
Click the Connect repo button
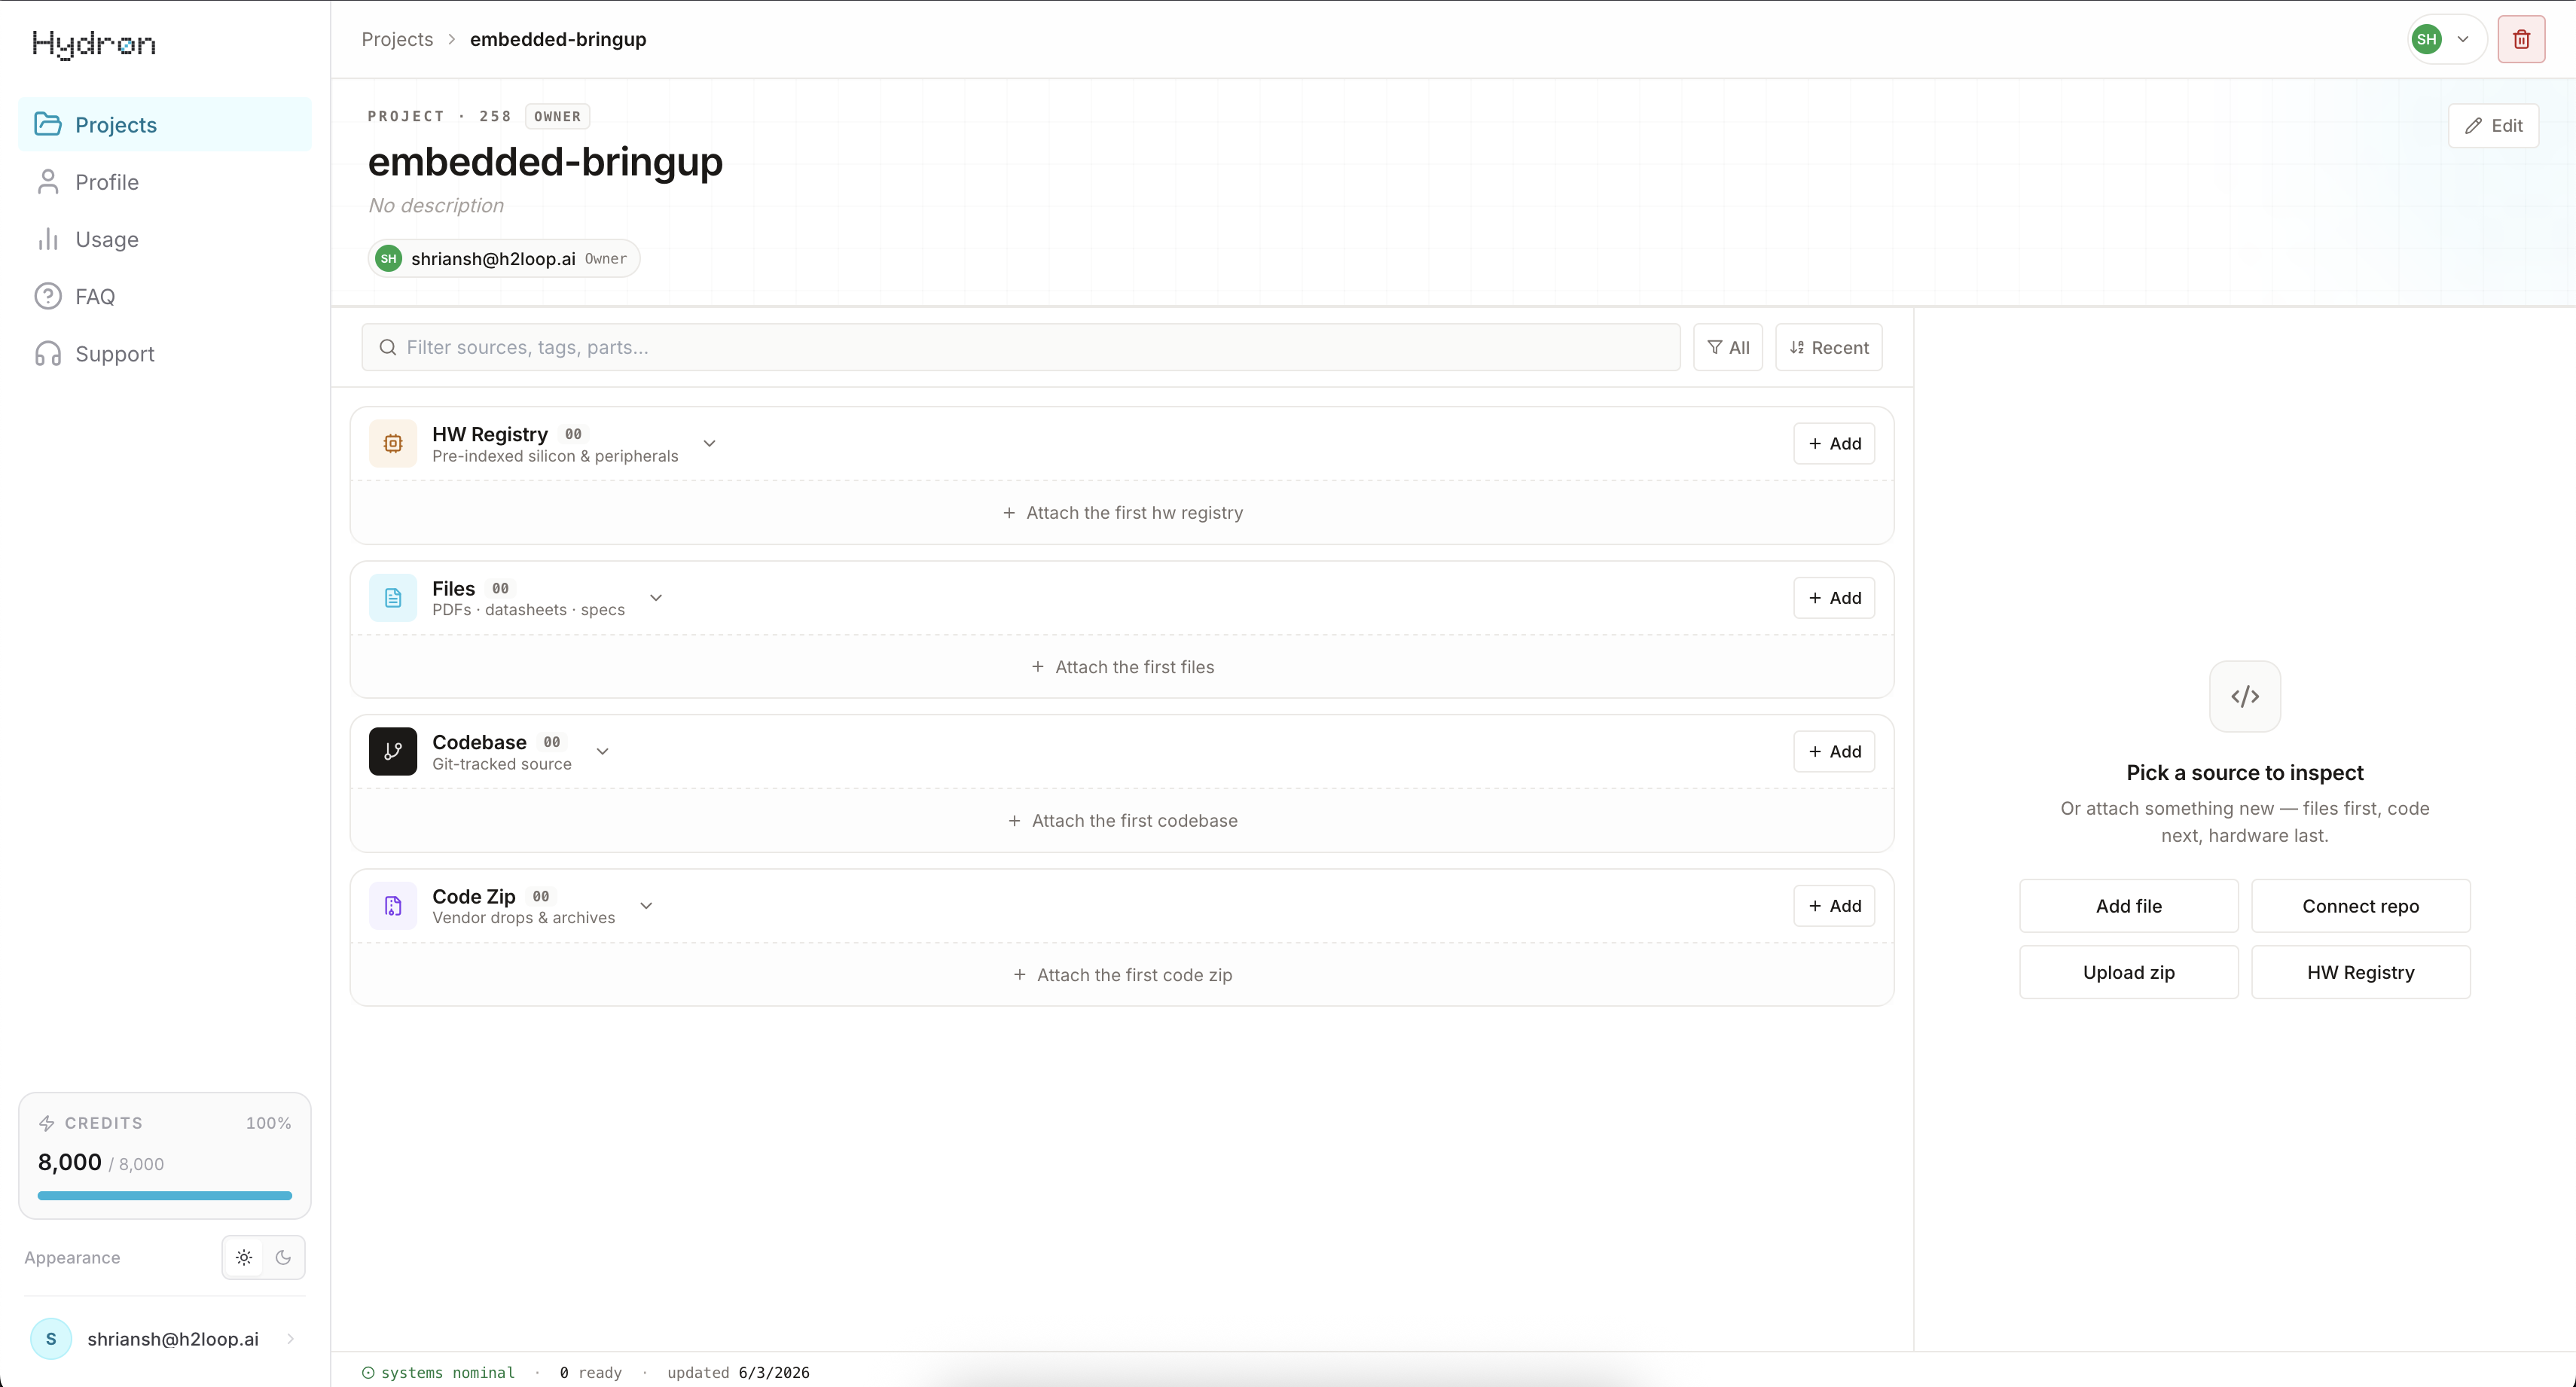pos(2361,906)
